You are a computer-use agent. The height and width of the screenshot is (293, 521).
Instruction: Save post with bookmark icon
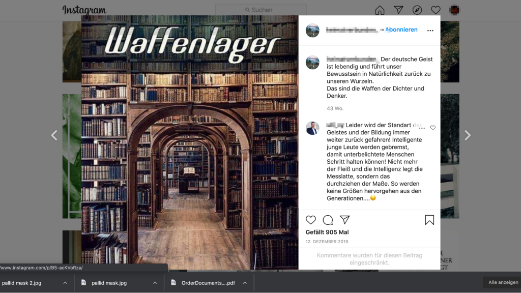point(429,220)
